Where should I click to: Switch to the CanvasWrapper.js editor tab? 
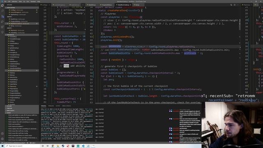click(59, 5)
